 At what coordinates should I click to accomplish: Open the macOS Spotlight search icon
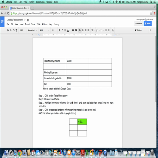click(151, 2)
